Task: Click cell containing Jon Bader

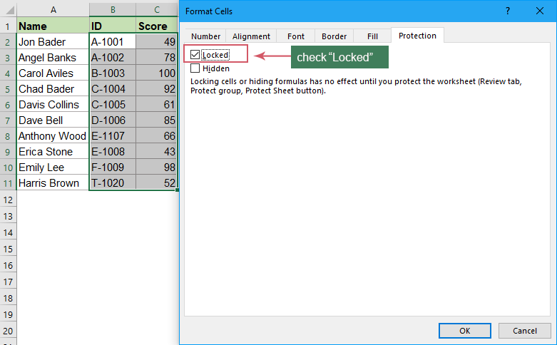Action: (53, 42)
